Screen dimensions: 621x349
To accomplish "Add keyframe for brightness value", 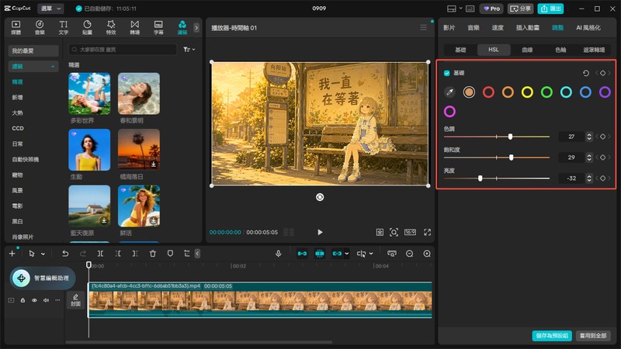I will point(603,178).
